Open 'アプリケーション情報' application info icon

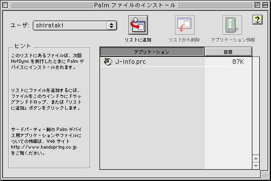232,25
